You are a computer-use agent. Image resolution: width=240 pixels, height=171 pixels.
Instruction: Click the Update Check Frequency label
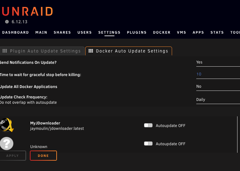[x=24, y=97]
